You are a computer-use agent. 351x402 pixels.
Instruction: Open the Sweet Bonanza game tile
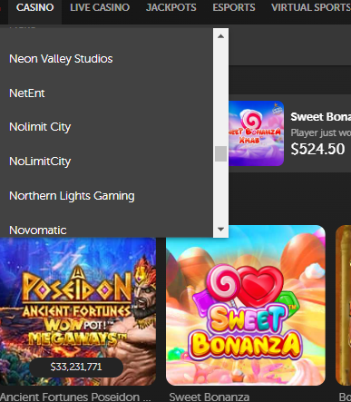point(246,305)
